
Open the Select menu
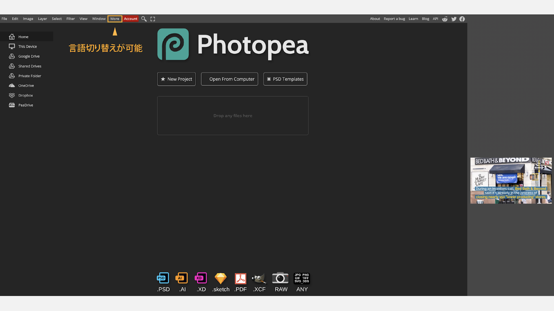point(57,19)
